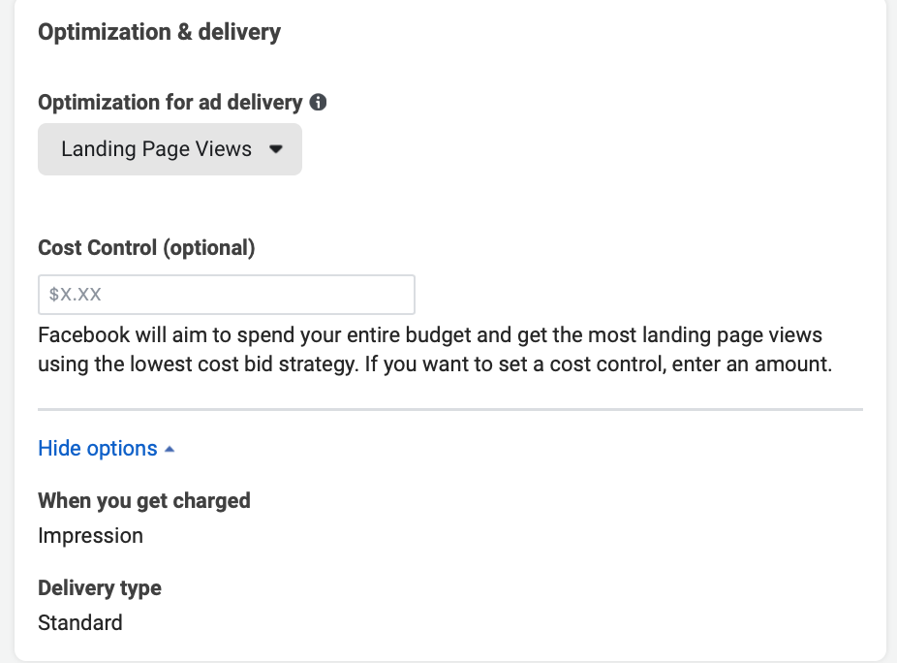Click the $X.XX placeholder text

pos(76,295)
